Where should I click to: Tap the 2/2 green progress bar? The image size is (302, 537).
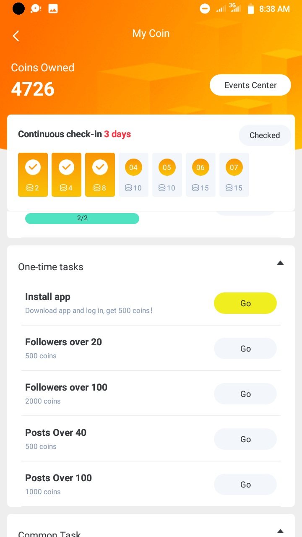(x=82, y=218)
